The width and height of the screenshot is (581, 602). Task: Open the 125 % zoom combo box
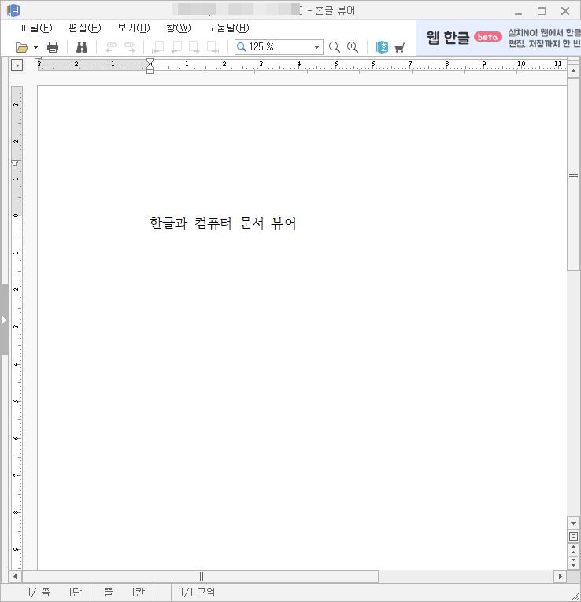click(x=316, y=47)
